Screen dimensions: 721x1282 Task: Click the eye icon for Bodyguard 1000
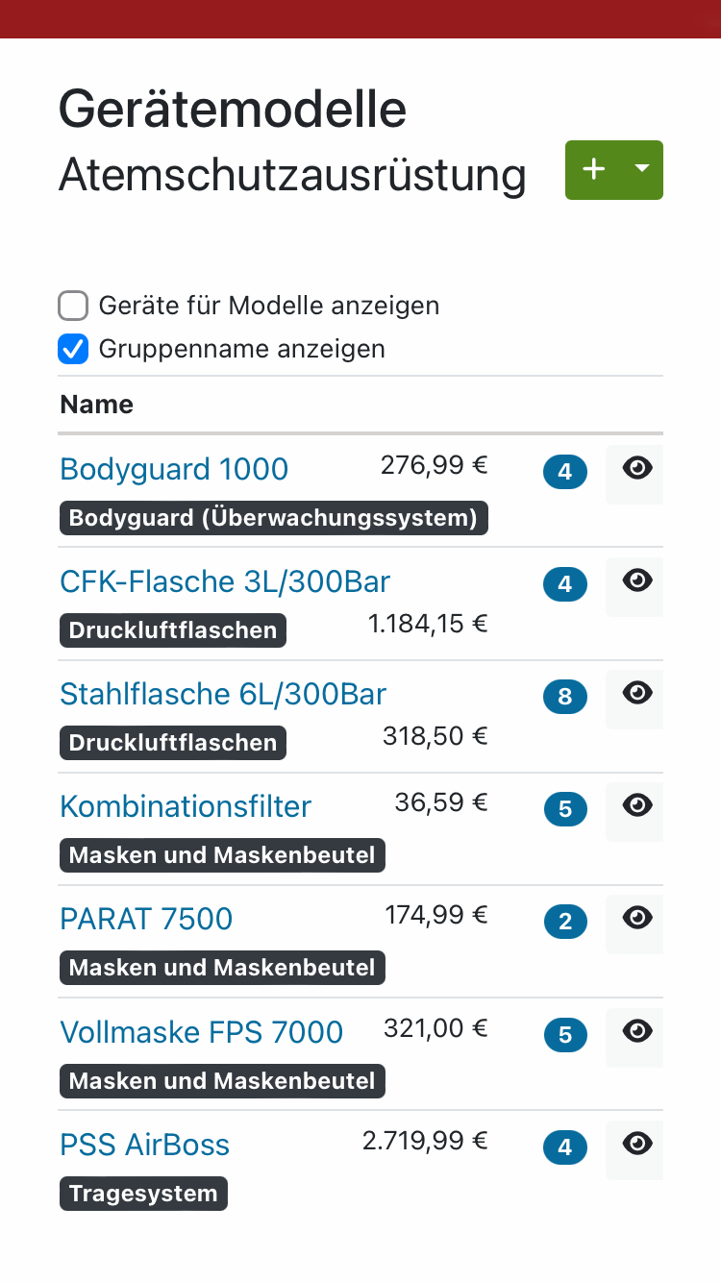tap(635, 470)
